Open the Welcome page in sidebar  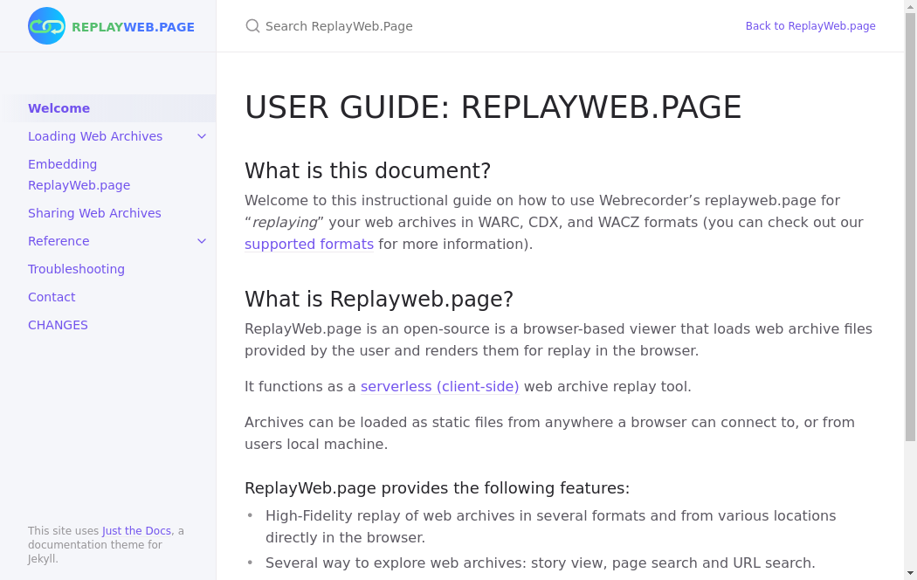[x=59, y=108]
